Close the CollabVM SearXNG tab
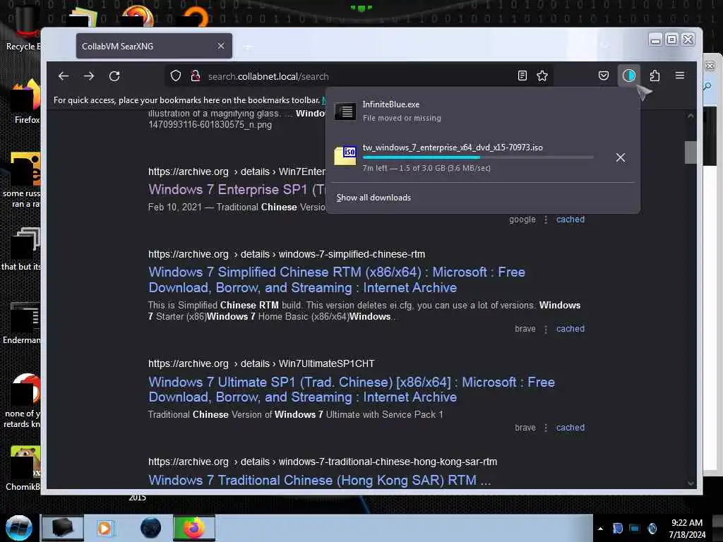 221,46
